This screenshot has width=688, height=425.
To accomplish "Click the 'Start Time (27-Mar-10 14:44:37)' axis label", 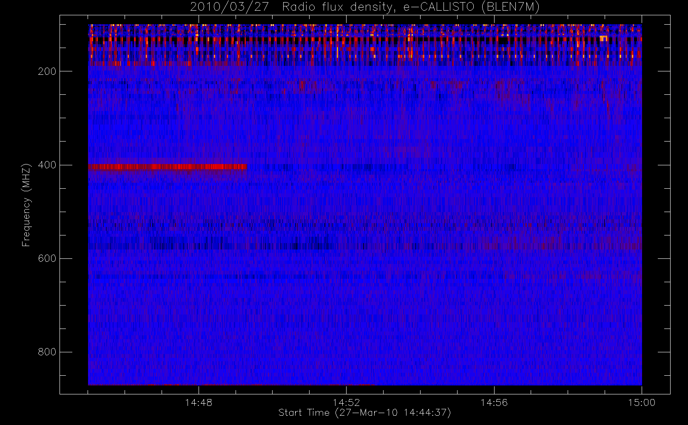I will tap(364, 413).
